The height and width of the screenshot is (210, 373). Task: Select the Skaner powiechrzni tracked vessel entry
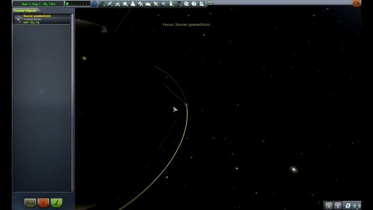click(x=42, y=19)
